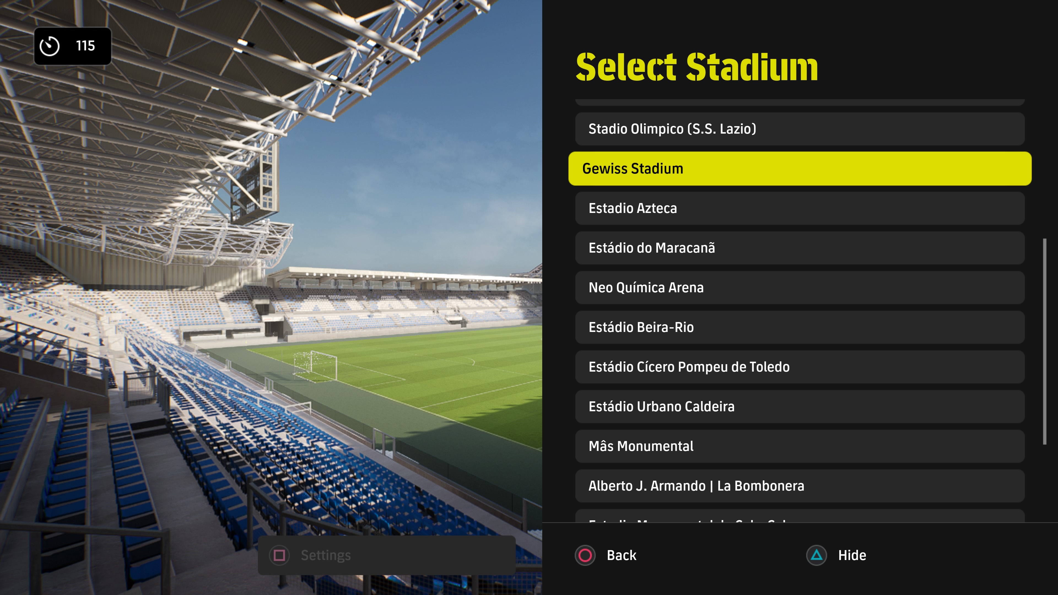Click the Hide label text
The width and height of the screenshot is (1058, 595).
coord(852,555)
